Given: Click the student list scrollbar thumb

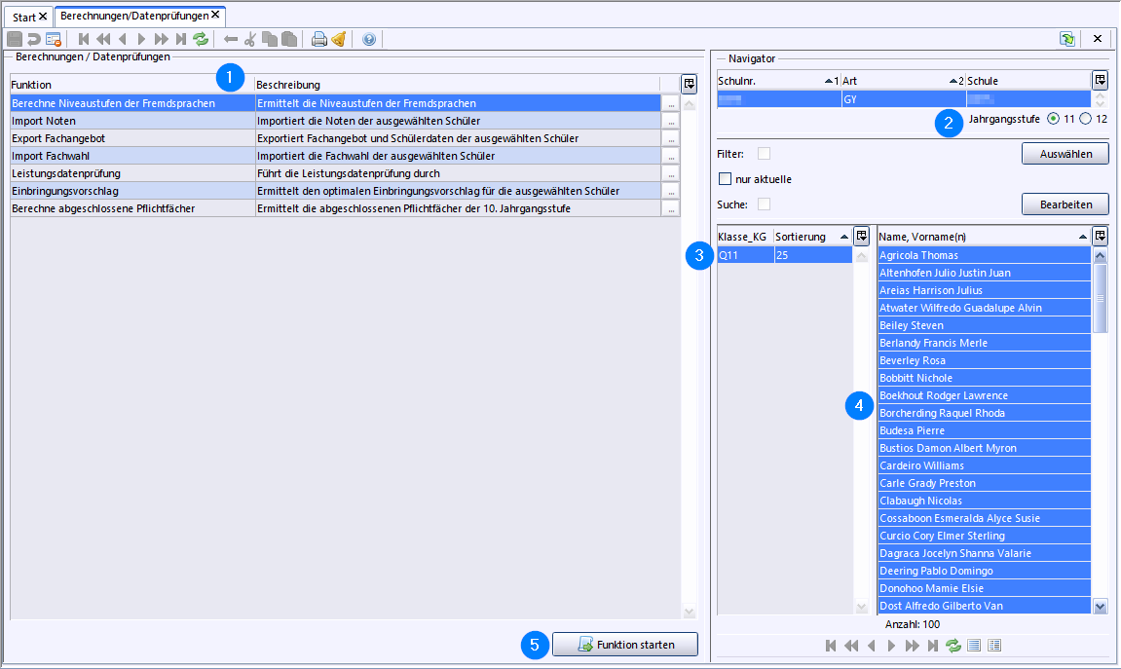Looking at the screenshot, I should (x=1101, y=298).
